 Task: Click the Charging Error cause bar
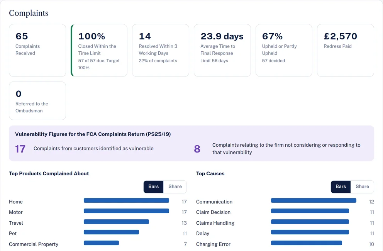point(307,243)
